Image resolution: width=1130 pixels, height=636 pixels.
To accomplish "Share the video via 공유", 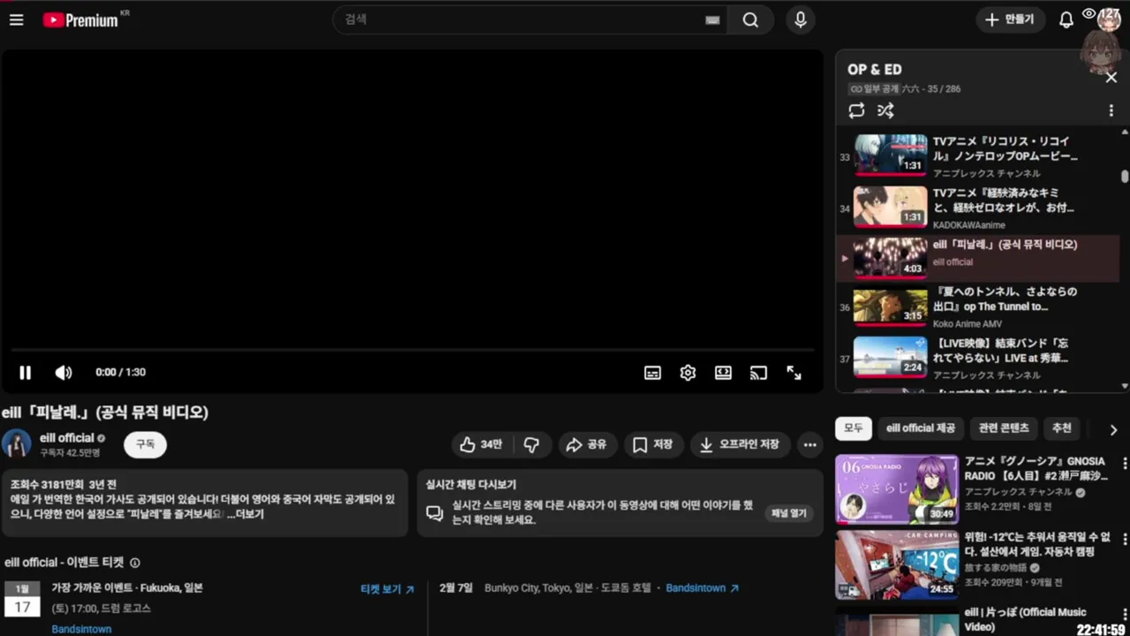I will tap(587, 445).
